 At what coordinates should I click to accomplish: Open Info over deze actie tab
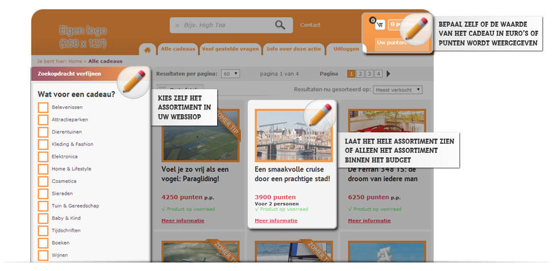[x=294, y=49]
